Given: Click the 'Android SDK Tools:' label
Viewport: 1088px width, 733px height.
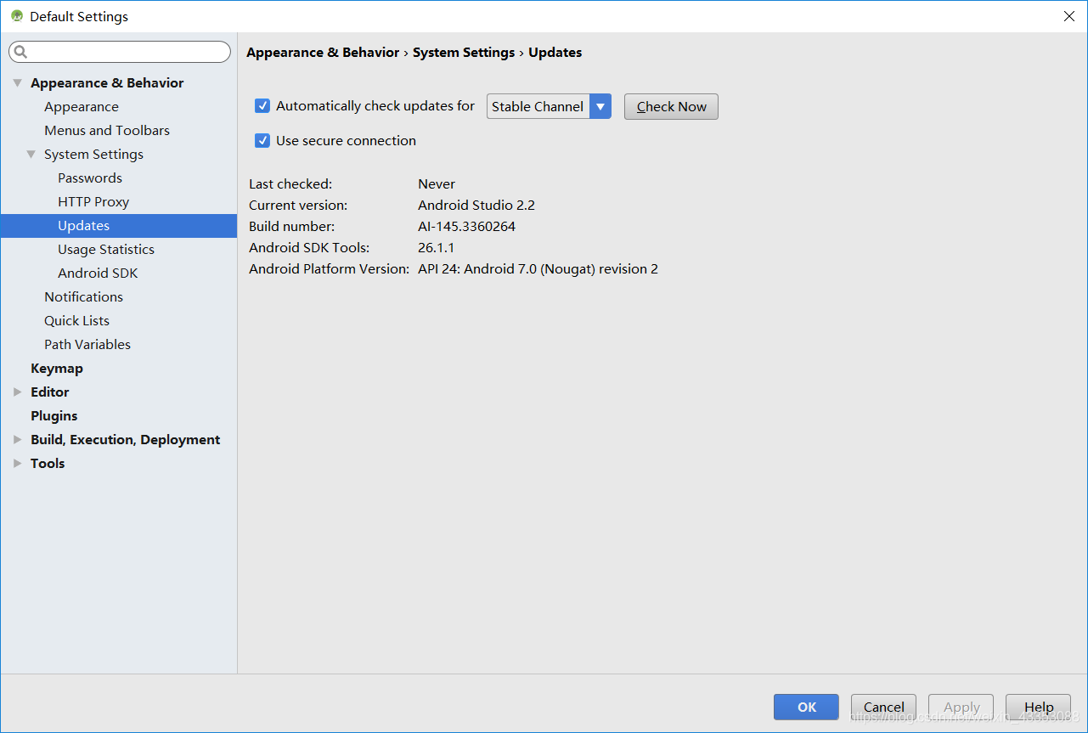Looking at the screenshot, I should coord(309,248).
